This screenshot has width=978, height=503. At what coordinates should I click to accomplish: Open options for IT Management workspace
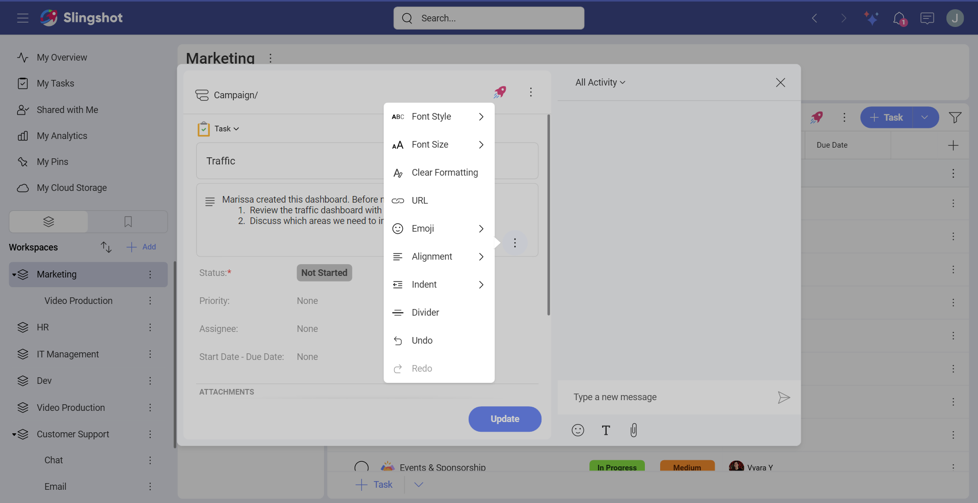[150, 354]
